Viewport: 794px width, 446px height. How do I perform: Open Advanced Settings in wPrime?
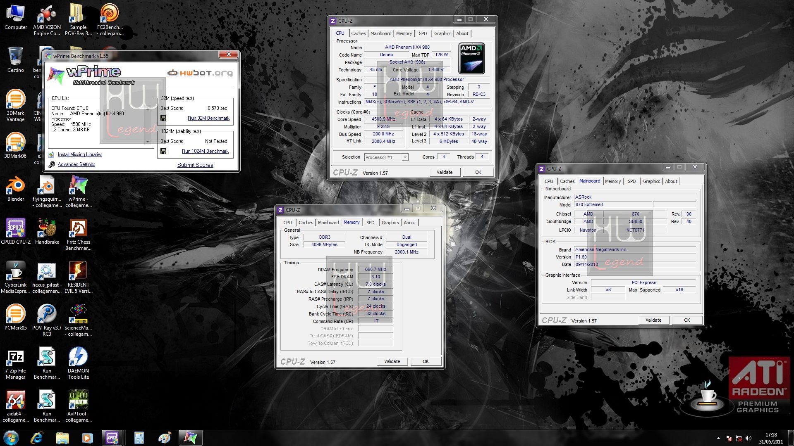click(x=76, y=164)
